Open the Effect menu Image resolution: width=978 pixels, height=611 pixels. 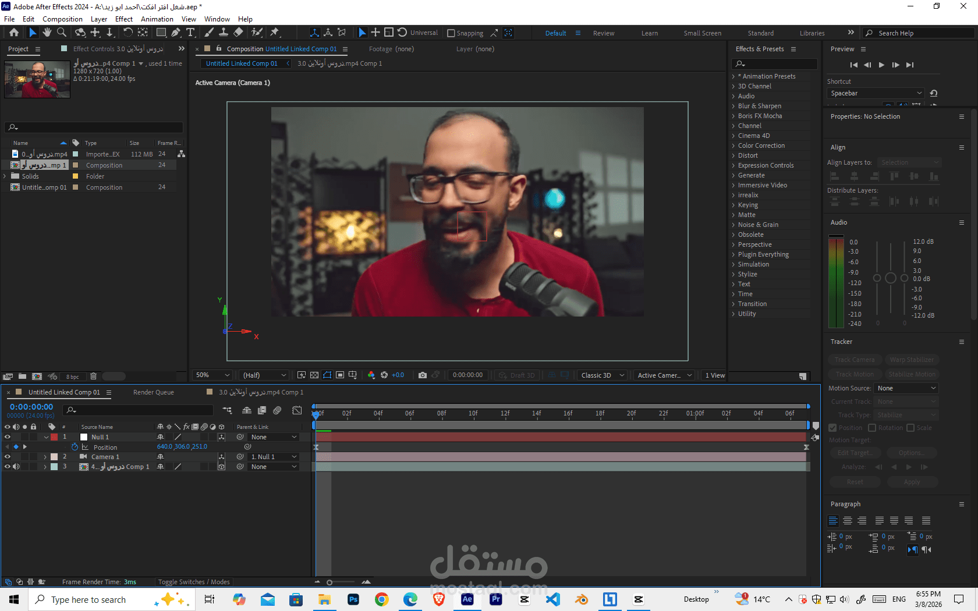(x=124, y=19)
